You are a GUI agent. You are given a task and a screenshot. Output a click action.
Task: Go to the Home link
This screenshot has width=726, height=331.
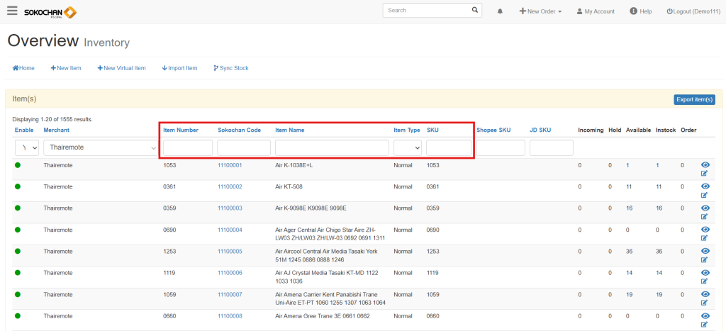23,68
